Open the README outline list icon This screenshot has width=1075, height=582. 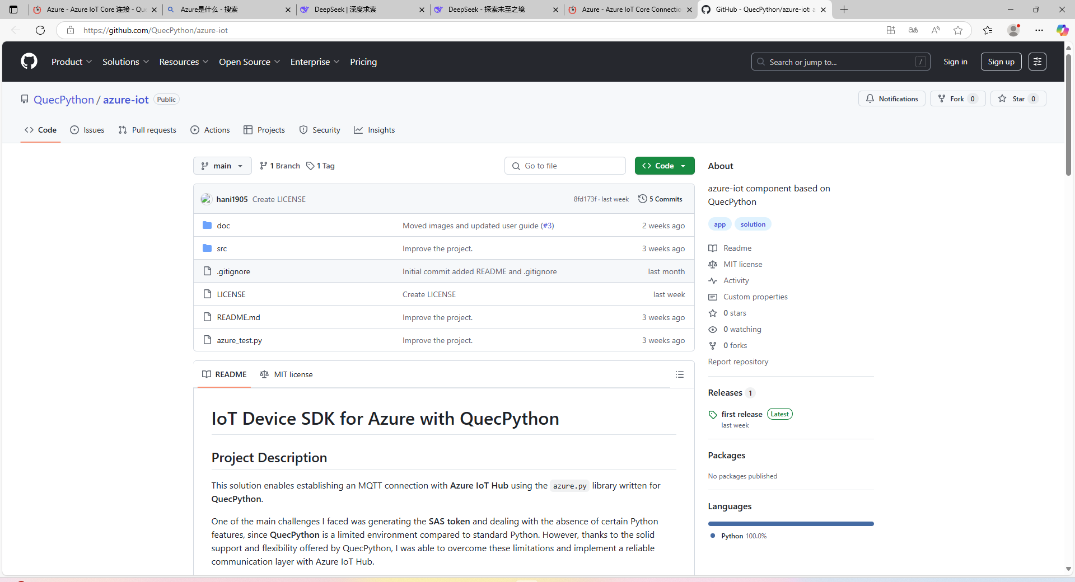click(x=679, y=374)
